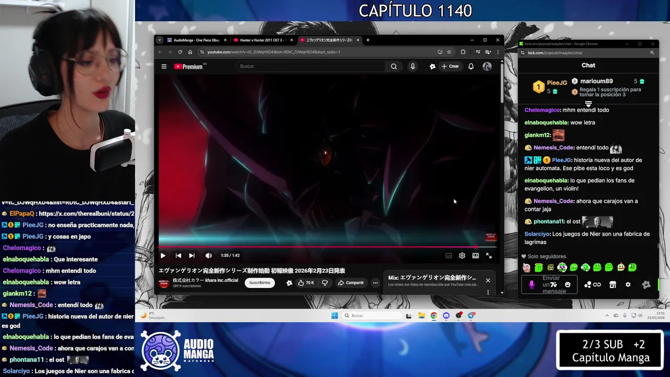Click the YouTube search magnifier button
This screenshot has width=670, height=377.
394,66
